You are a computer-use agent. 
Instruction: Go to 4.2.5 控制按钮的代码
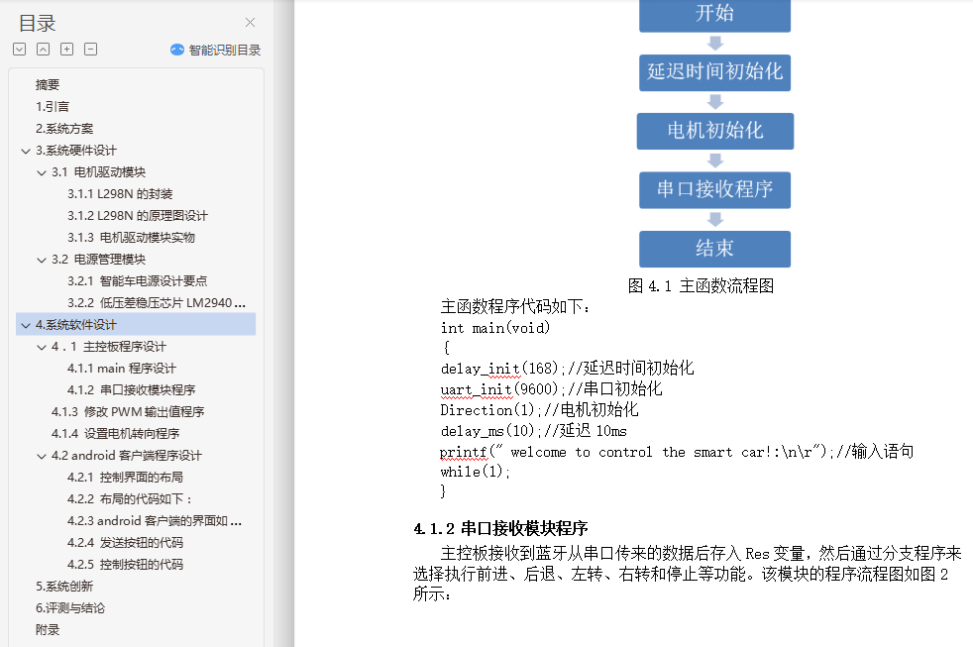click(125, 564)
